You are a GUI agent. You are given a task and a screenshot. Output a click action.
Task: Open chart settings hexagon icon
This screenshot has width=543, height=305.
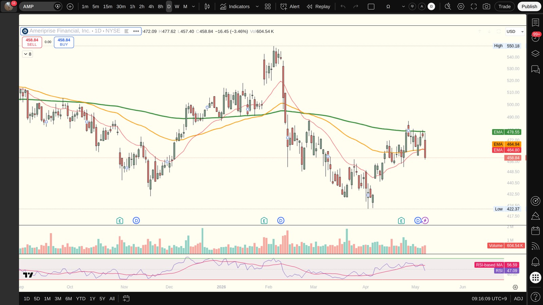point(461,6)
